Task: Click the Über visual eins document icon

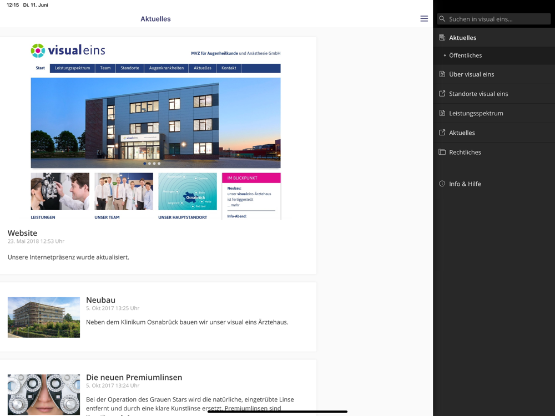Action: click(x=442, y=74)
